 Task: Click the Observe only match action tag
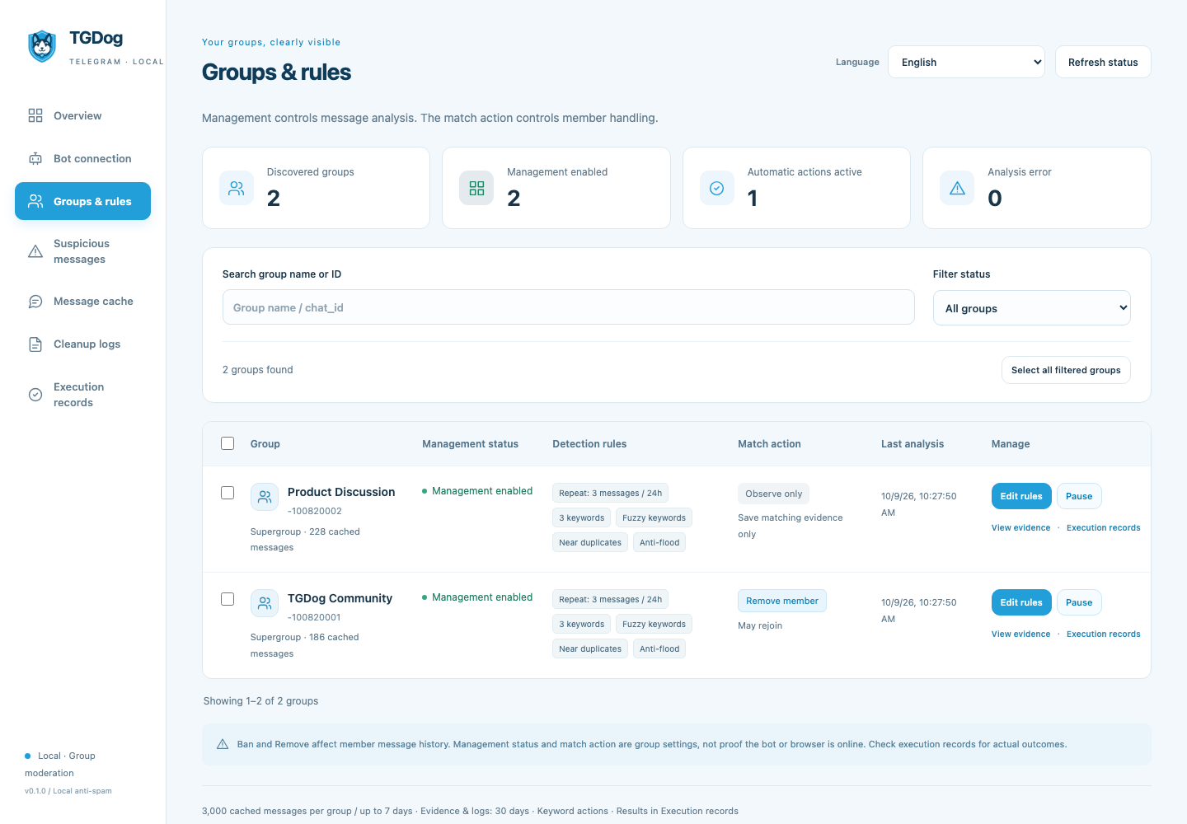tap(774, 494)
